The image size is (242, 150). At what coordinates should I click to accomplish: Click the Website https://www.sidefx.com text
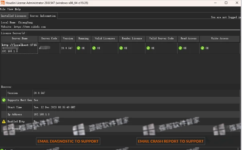tap(23, 27)
